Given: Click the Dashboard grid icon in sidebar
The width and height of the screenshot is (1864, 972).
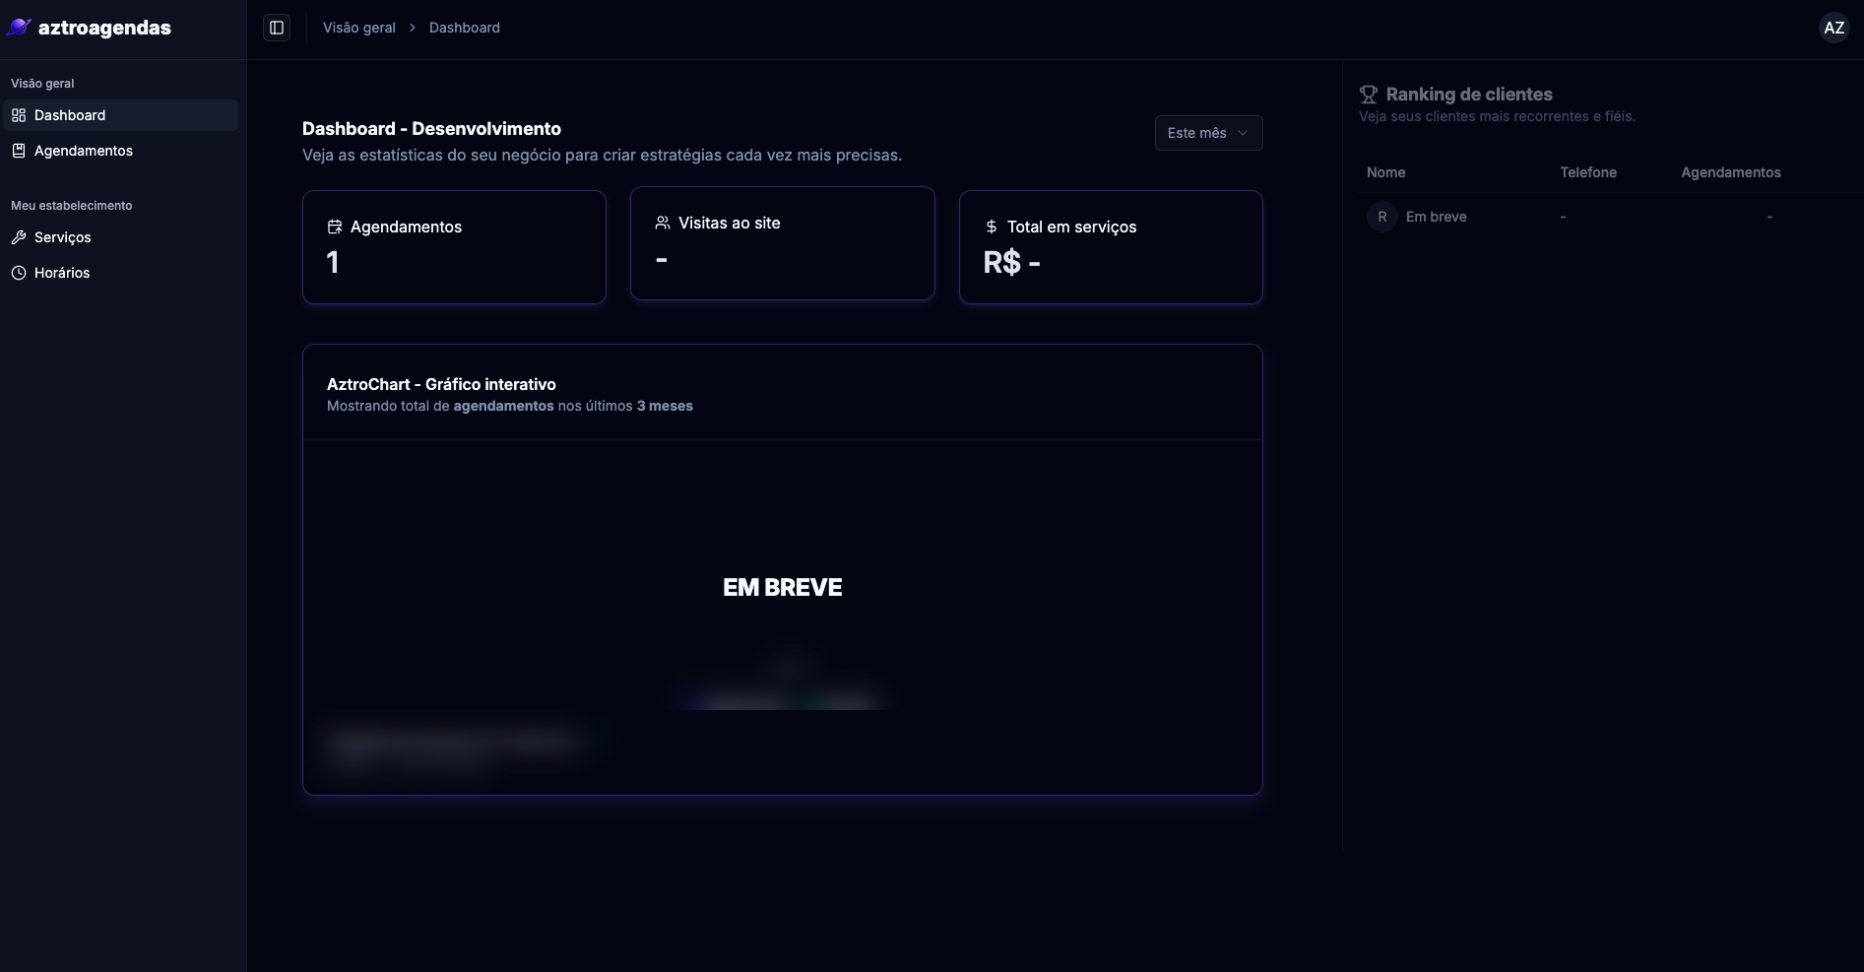Looking at the screenshot, I should click(x=19, y=115).
